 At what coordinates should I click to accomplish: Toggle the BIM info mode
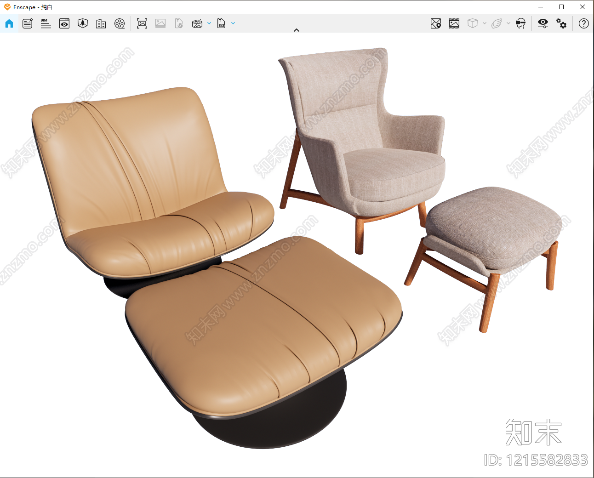point(46,23)
